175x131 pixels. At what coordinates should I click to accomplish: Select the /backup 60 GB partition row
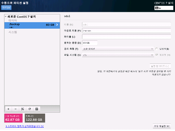pyautogui.click(x=32, y=25)
